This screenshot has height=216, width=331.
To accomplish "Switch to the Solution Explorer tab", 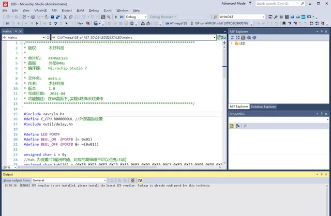I will tap(263, 106).
